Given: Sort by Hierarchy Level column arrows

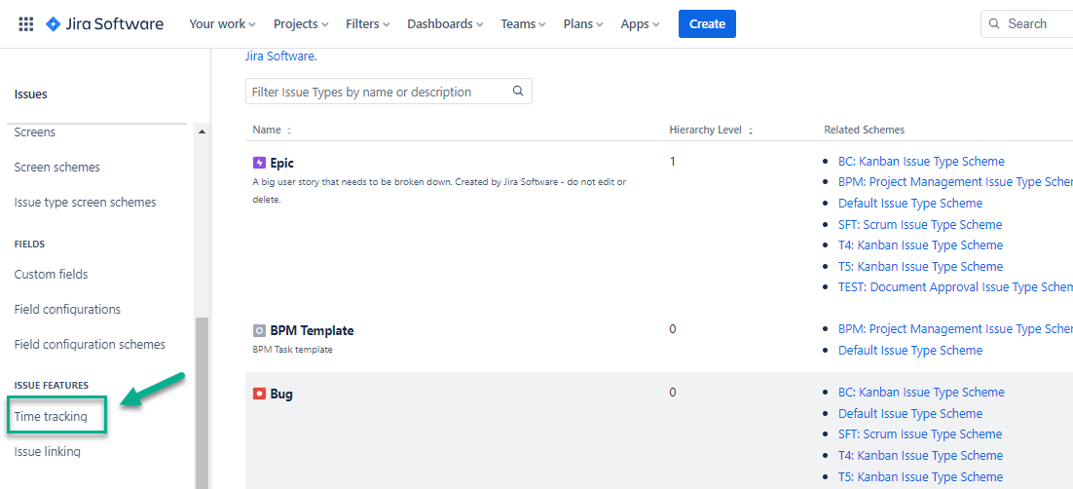Looking at the screenshot, I should (x=750, y=131).
